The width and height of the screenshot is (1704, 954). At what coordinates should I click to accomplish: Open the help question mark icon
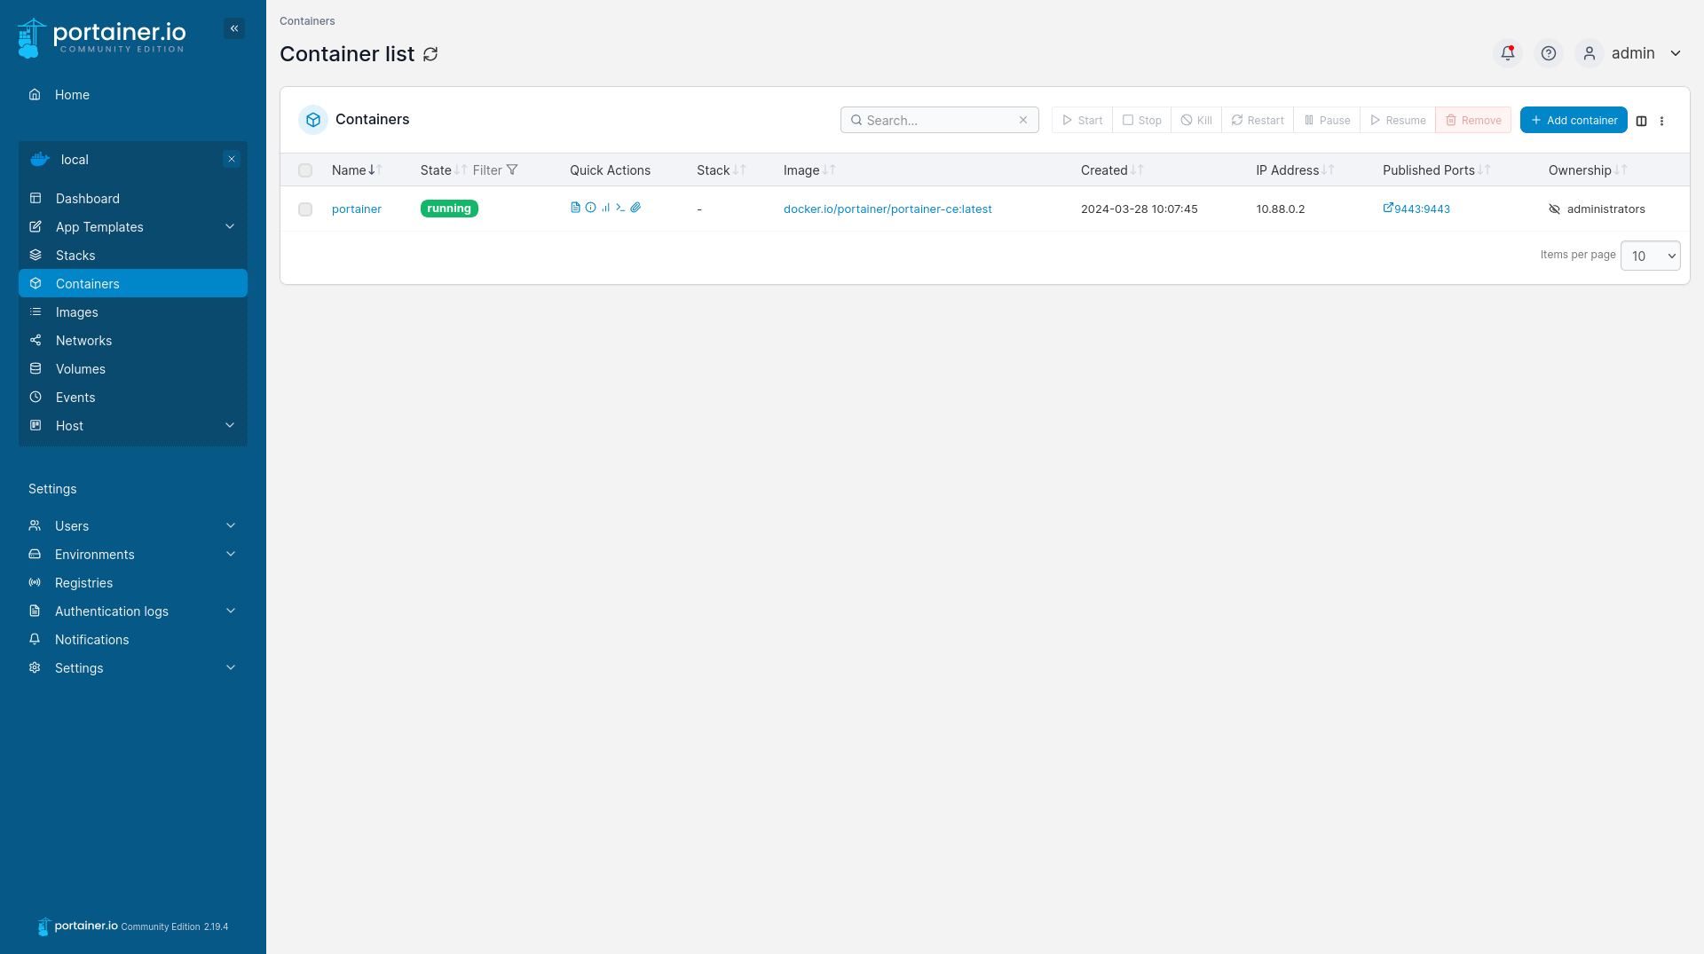coord(1548,53)
